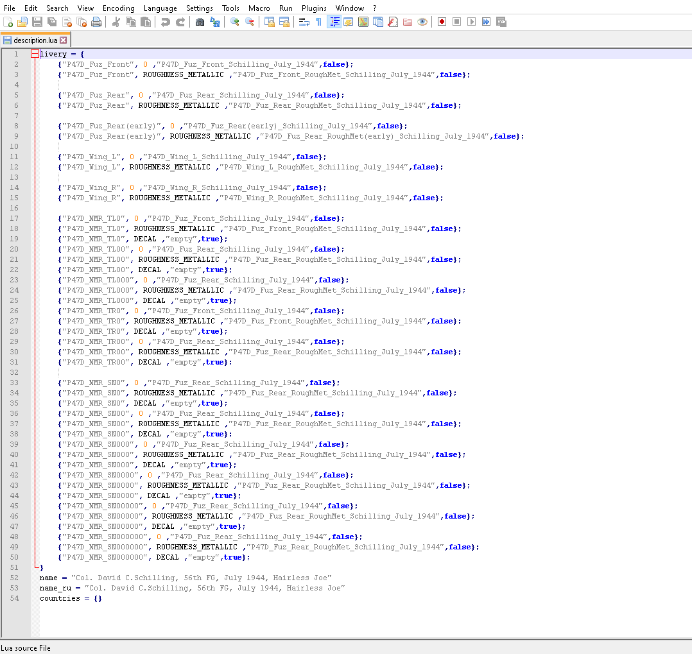Click the Save file icon
692x654 pixels.
tap(37, 22)
